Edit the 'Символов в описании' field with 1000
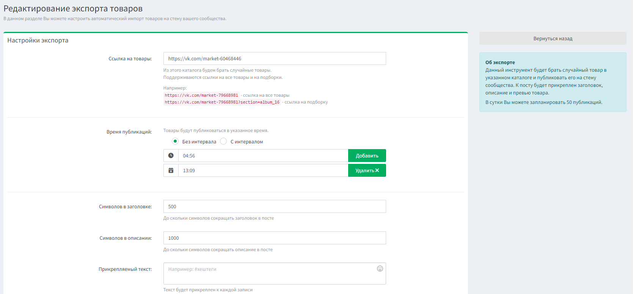The image size is (633, 294). point(274,238)
